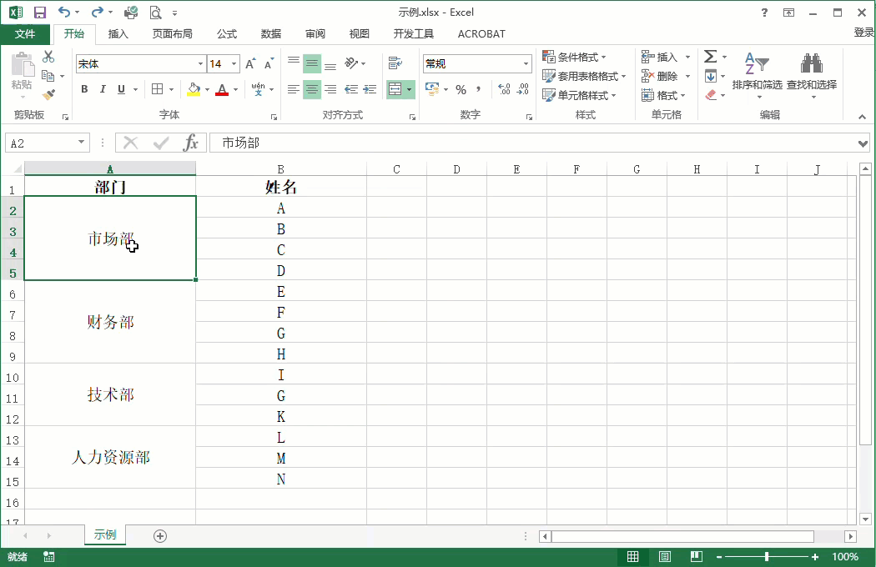Cut selection with the scissors icon
876x567 pixels.
48,57
